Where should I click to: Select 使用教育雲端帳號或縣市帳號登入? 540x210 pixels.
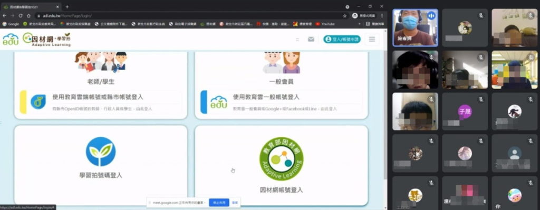click(101, 102)
